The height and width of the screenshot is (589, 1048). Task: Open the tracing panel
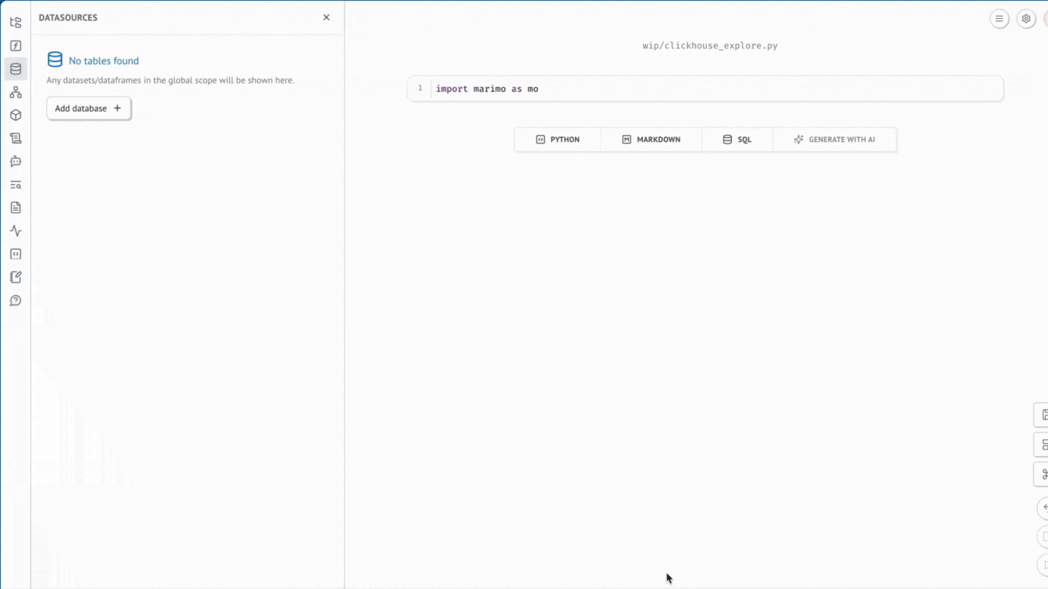click(x=15, y=230)
